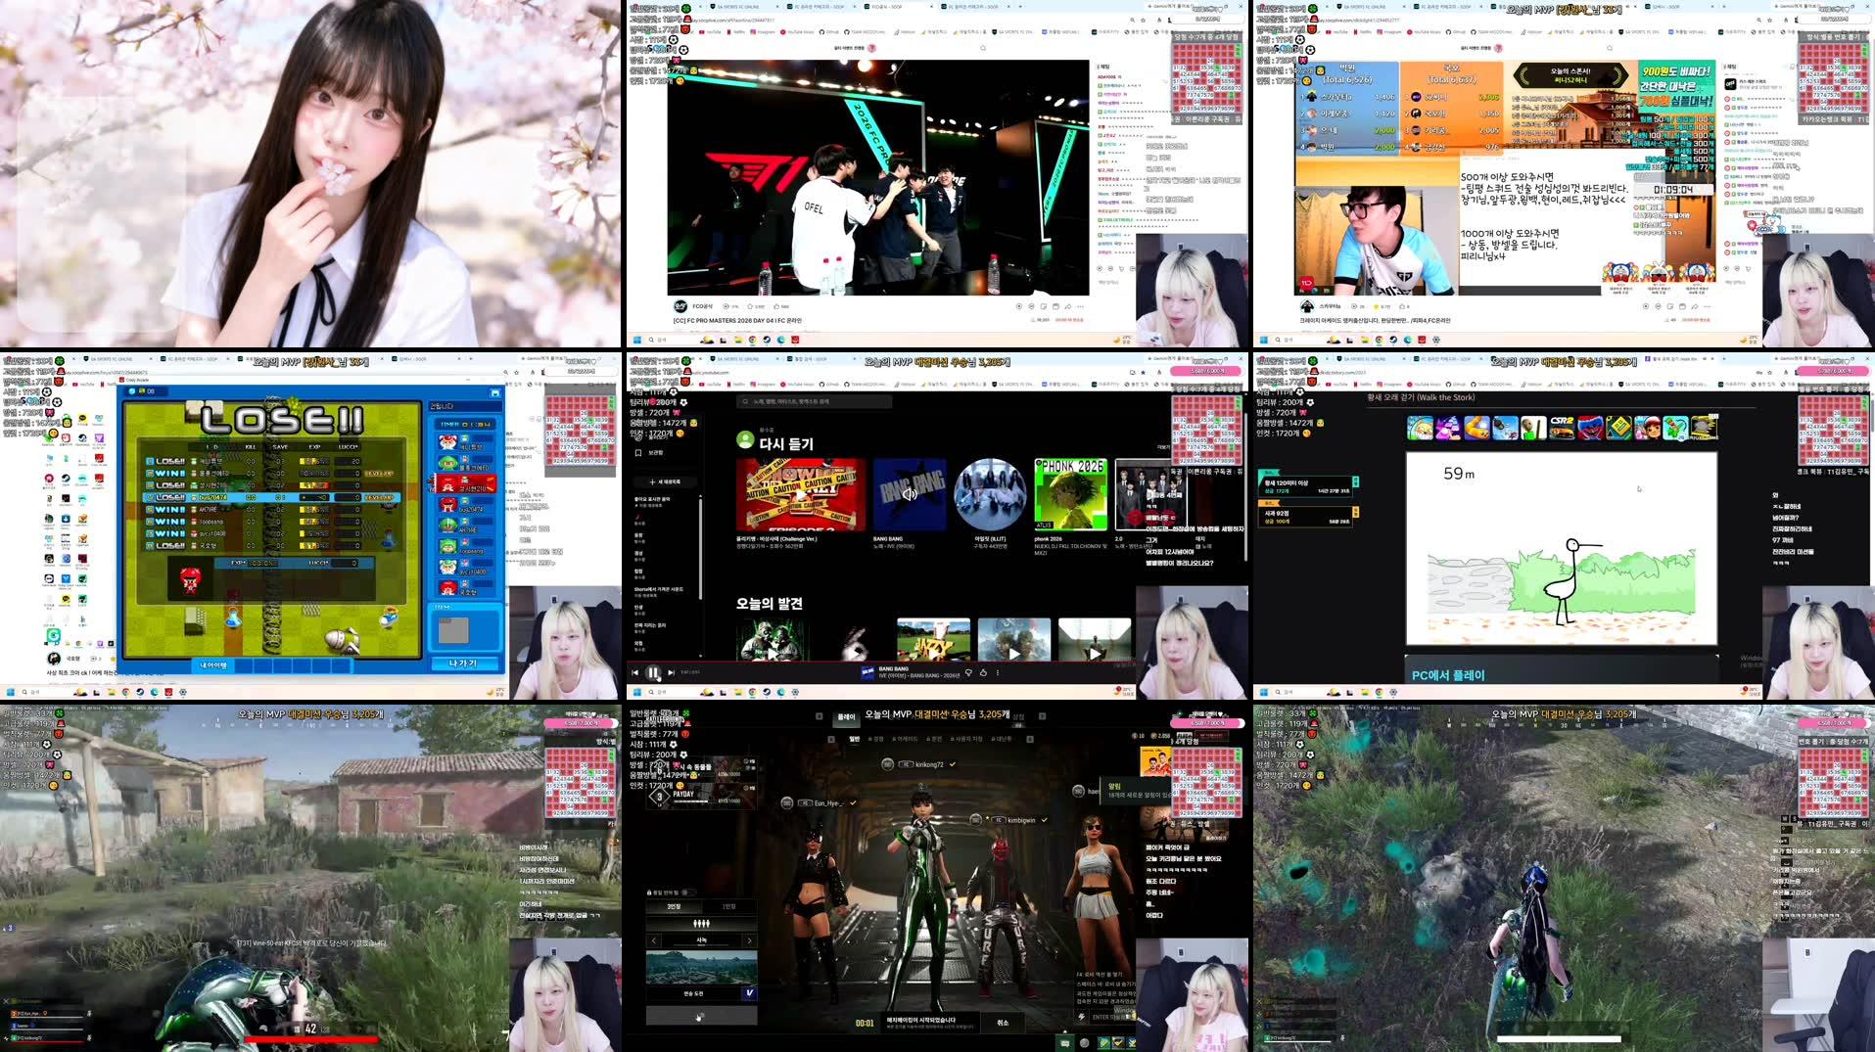The image size is (1875, 1052).
Task: Play the JAZZY thumbnail under 오늘의 발견
Action: (x=934, y=640)
